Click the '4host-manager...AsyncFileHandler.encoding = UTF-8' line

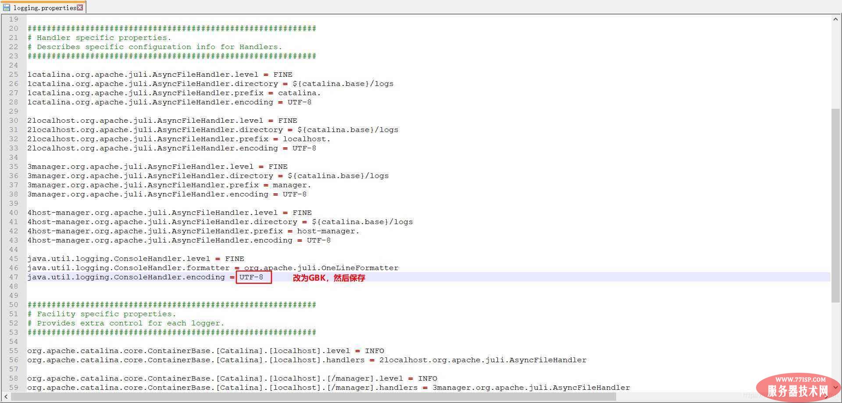point(179,240)
